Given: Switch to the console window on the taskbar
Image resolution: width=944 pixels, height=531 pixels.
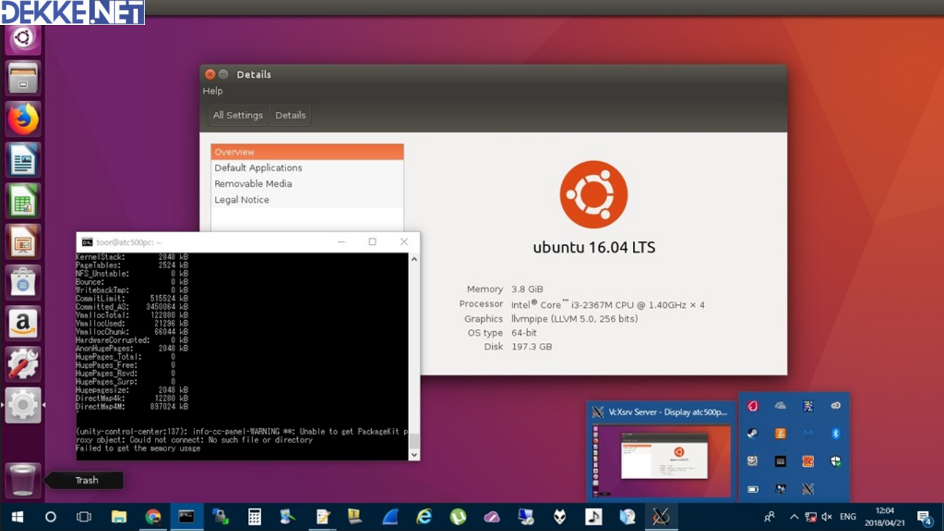Looking at the screenshot, I should click(187, 517).
